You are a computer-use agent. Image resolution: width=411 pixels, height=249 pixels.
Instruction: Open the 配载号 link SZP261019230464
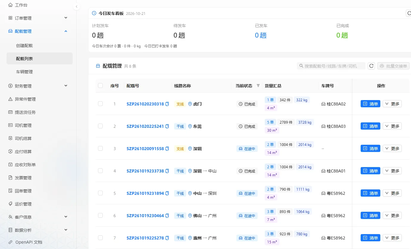(145, 216)
